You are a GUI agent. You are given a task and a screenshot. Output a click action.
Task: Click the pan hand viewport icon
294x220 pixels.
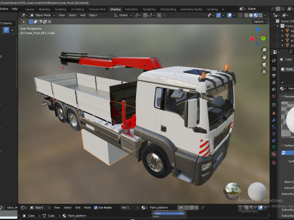[x=264, y=57]
